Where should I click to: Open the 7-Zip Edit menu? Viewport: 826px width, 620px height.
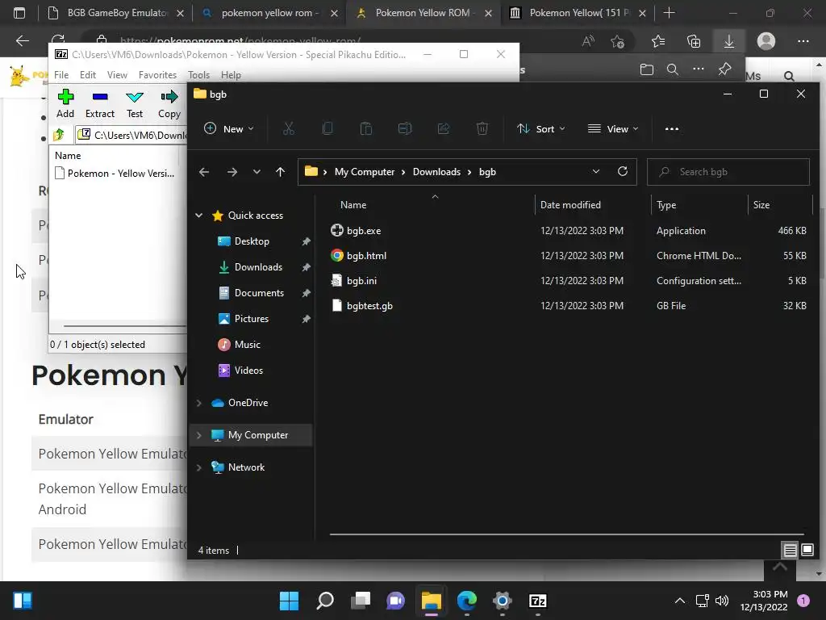coord(87,75)
